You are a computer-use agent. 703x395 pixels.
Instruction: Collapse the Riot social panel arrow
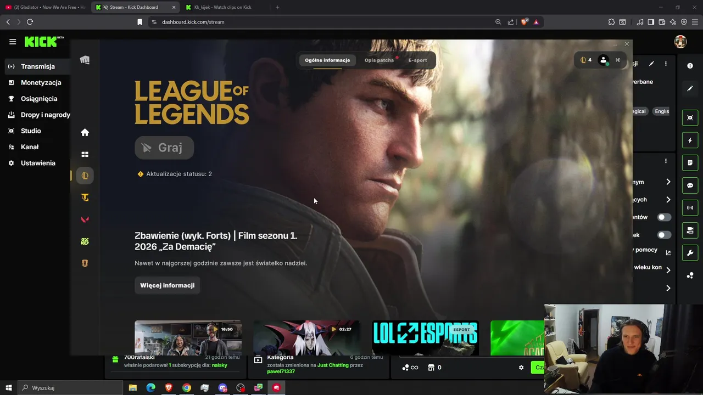point(618,60)
